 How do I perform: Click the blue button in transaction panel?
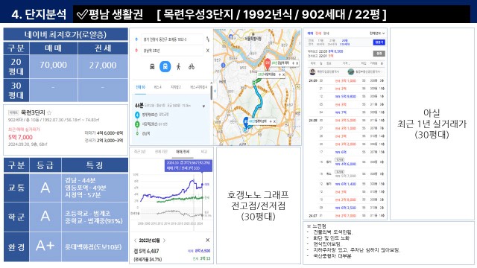pos(379,42)
